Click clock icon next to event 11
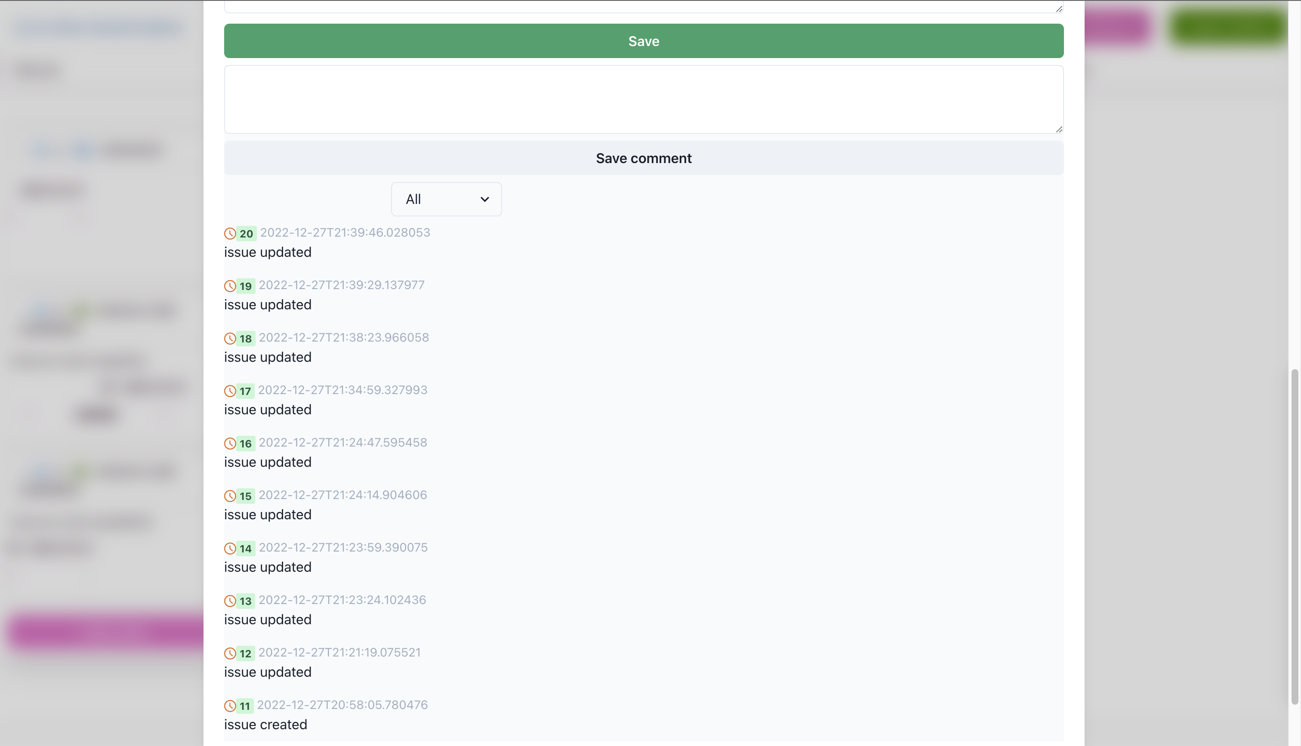1301x746 pixels. pyautogui.click(x=230, y=706)
